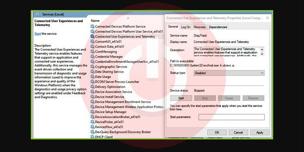The width and height of the screenshot is (304, 152).
Task: Click the CoreMessaging service icon
Action: pyautogui.click(x=92, y=51)
